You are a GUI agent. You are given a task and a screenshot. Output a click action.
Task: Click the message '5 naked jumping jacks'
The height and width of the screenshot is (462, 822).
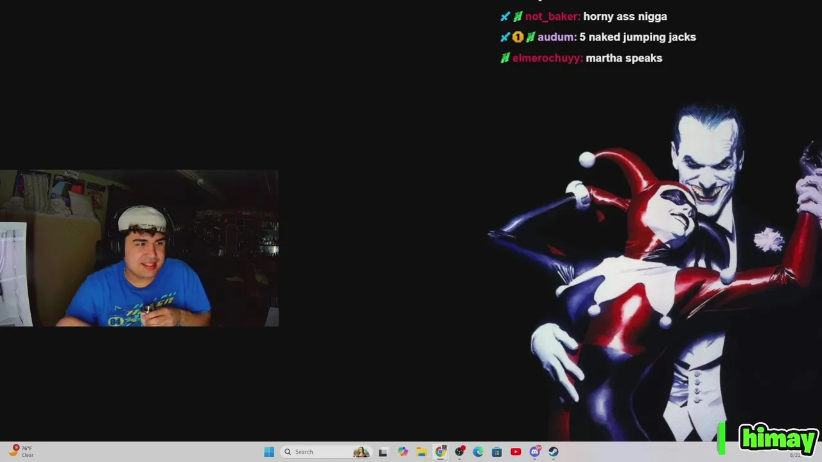638,37
